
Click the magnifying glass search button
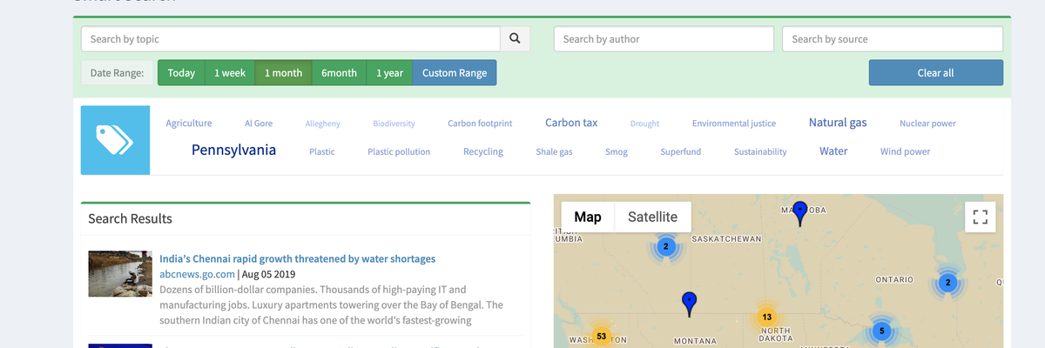tap(515, 39)
